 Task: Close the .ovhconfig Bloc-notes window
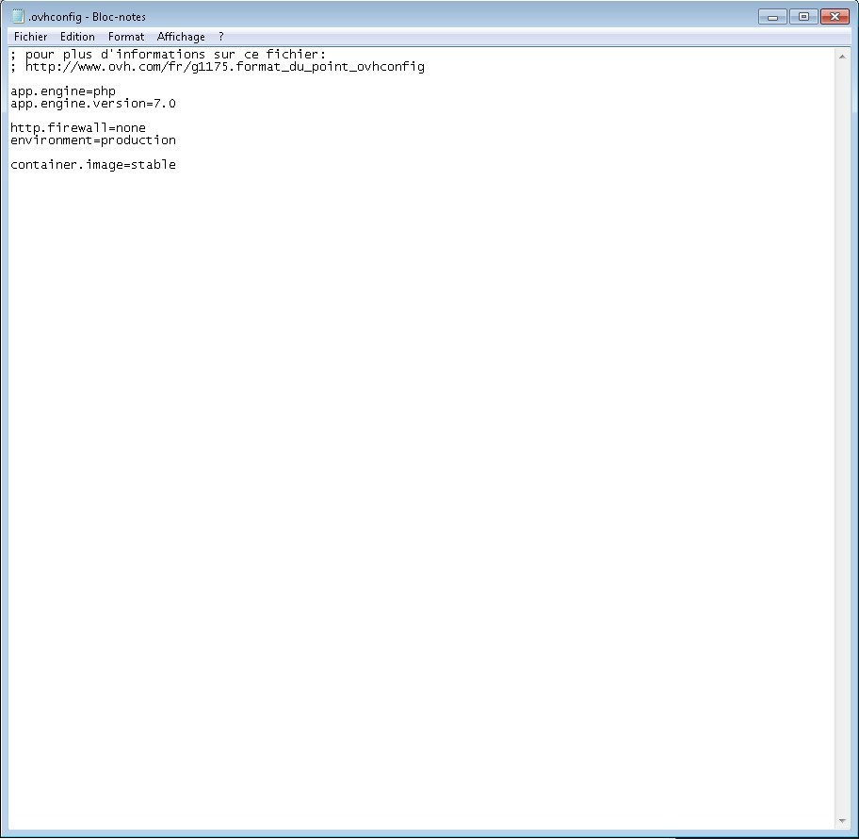[x=835, y=16]
